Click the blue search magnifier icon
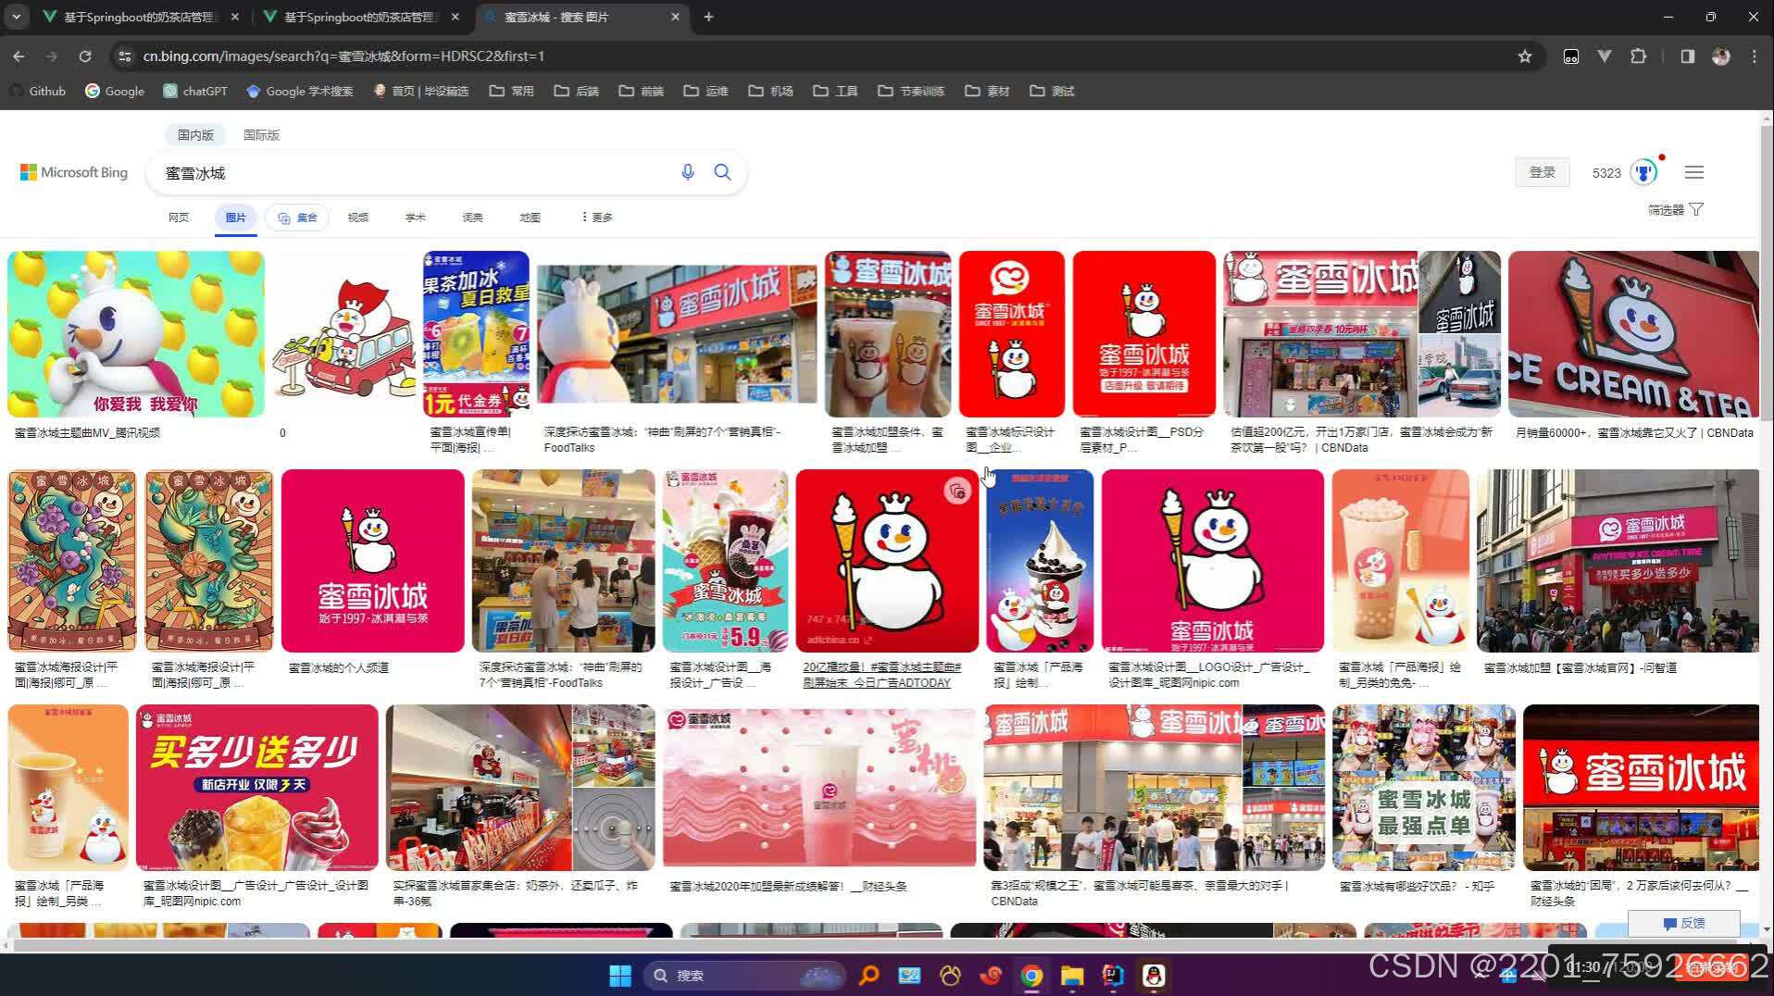 (722, 172)
